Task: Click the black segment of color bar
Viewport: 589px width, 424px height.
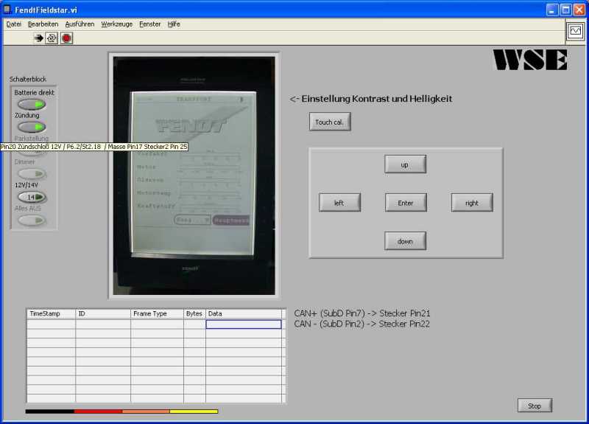Action: pos(49,411)
